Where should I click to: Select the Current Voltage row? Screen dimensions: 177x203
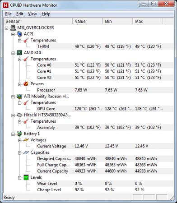tap(105, 146)
